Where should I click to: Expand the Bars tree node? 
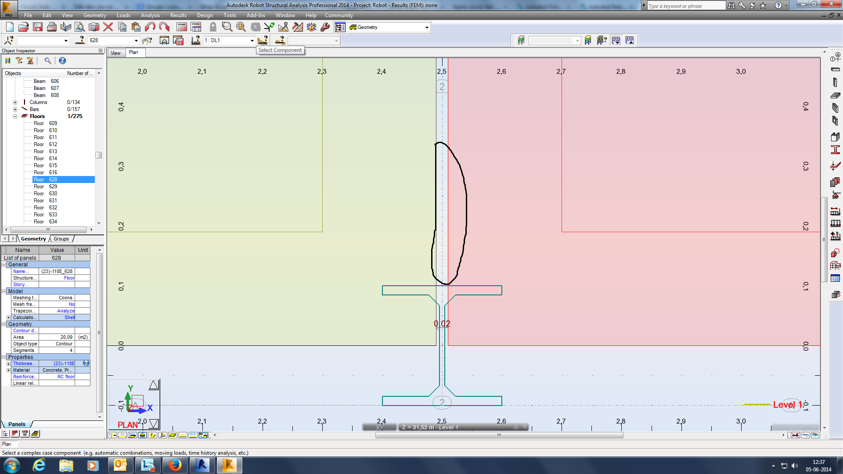tap(15, 109)
